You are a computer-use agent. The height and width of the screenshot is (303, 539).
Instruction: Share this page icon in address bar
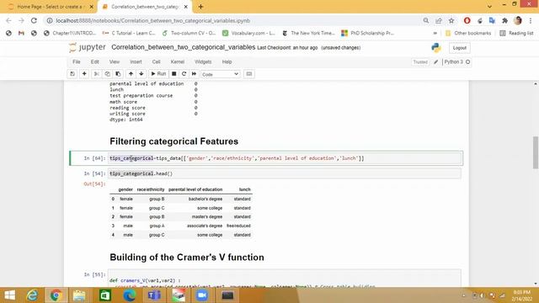pyautogui.click(x=439, y=20)
